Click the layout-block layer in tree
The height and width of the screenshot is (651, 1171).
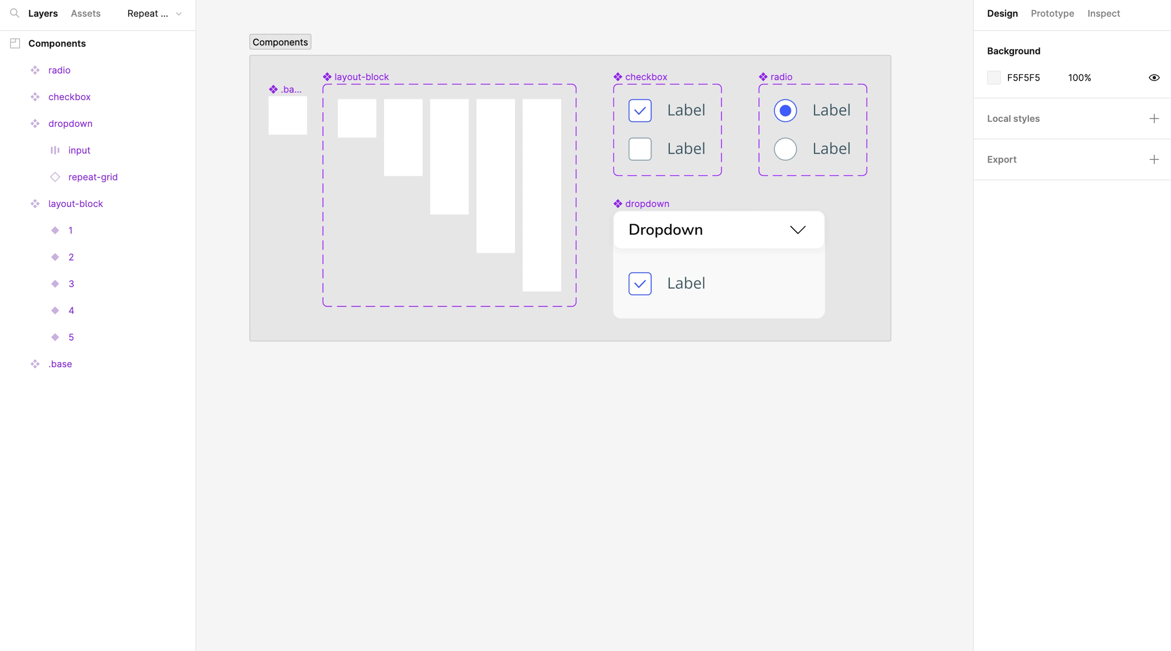(76, 204)
